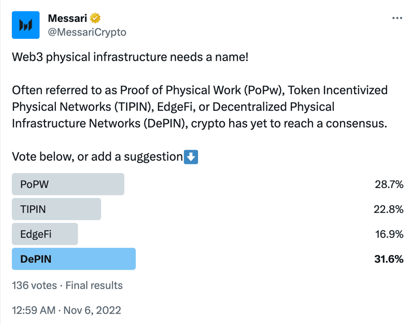Screen dimensions: 411x324
Task: Select the TIPIN poll option
Action: pyautogui.click(x=56, y=209)
